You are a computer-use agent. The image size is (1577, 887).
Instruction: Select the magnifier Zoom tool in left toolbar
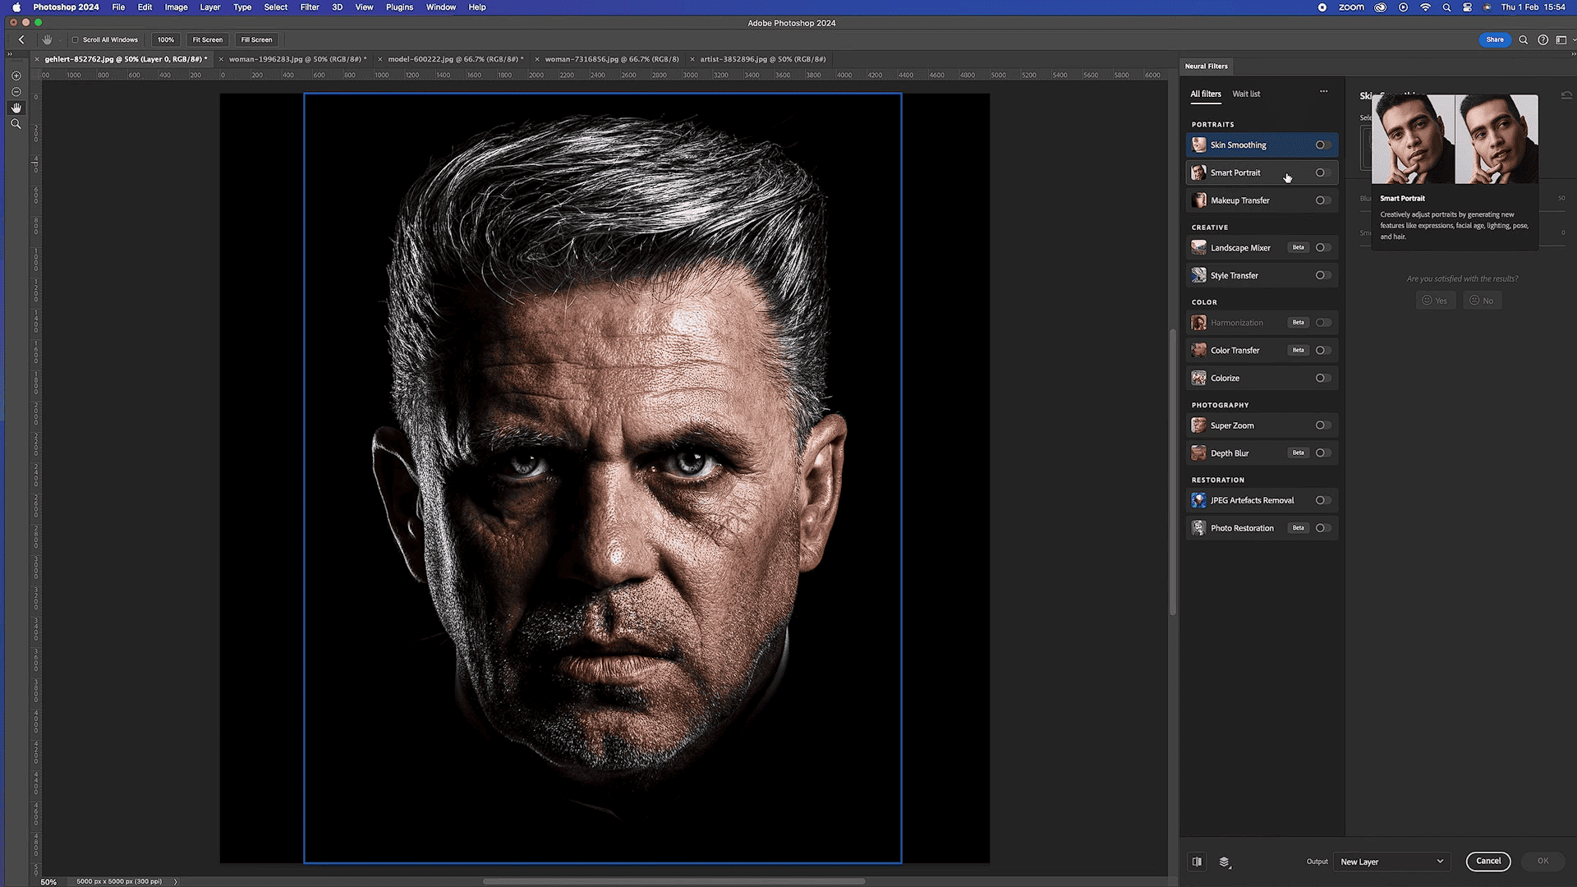point(16,124)
